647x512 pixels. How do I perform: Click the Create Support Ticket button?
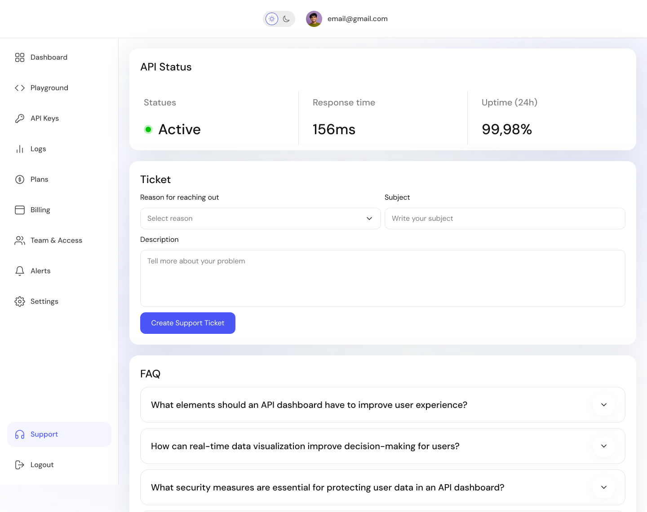(188, 323)
